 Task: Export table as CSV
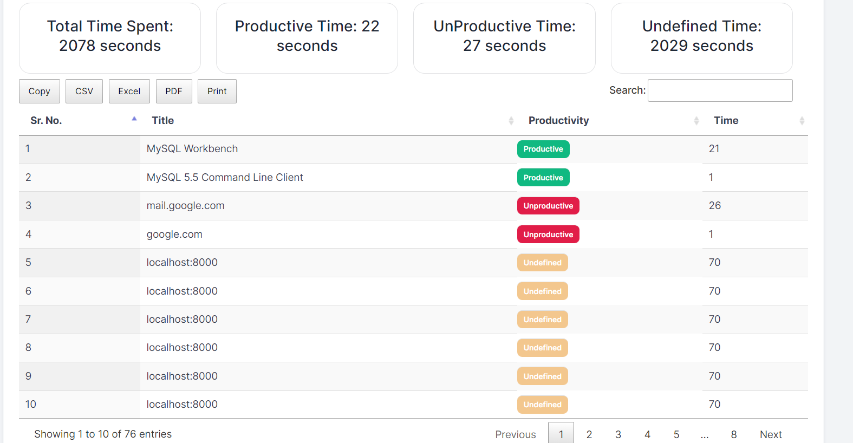84,91
